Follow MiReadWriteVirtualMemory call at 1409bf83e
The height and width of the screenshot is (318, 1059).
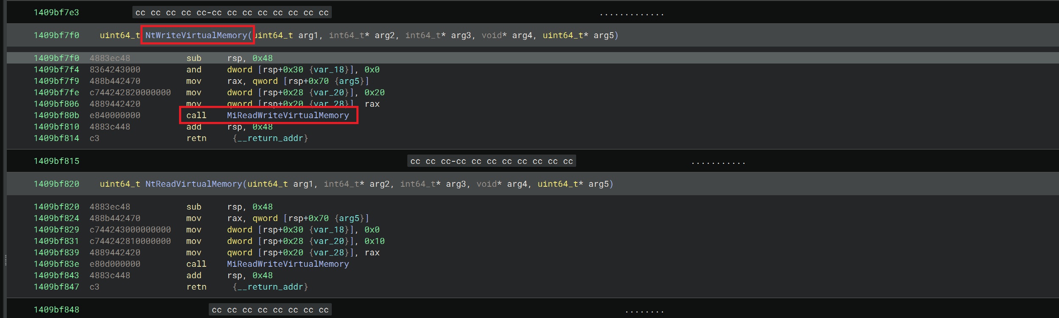(x=288, y=264)
